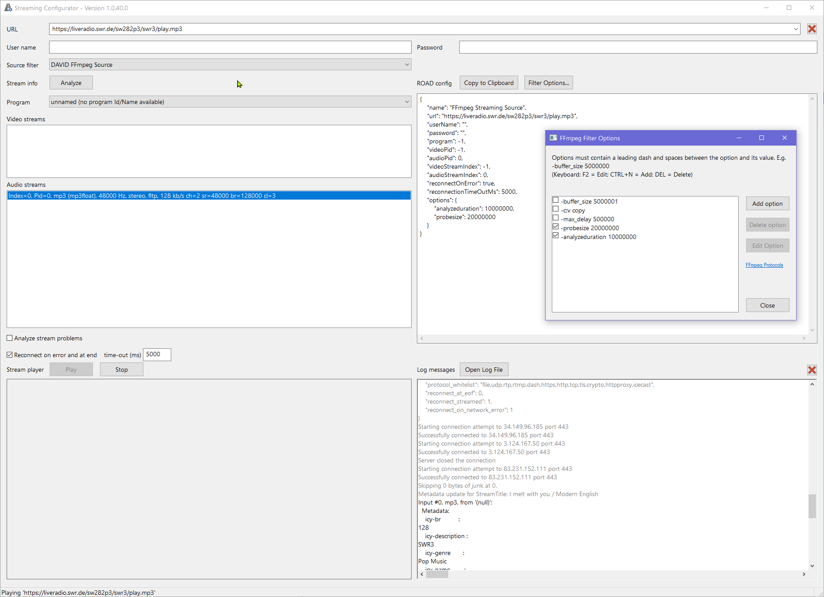Image resolution: width=824 pixels, height=597 pixels.
Task: Maximize the FFmpeg Filter Options dialog
Action: (761, 138)
